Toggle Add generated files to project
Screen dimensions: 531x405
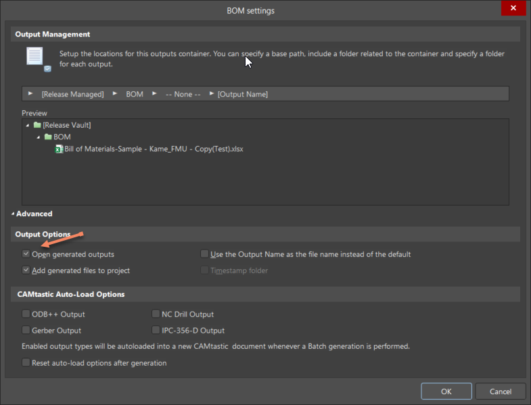[x=26, y=270]
